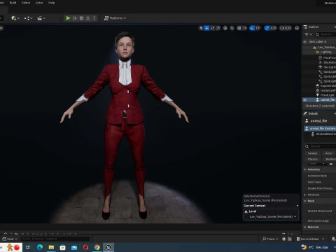Select the PostProcess volume in Outliner
The height and width of the screenshot is (252, 336).
click(328, 57)
